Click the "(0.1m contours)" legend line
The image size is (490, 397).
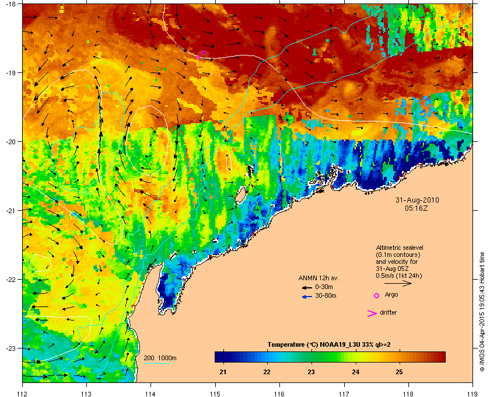coord(398,255)
